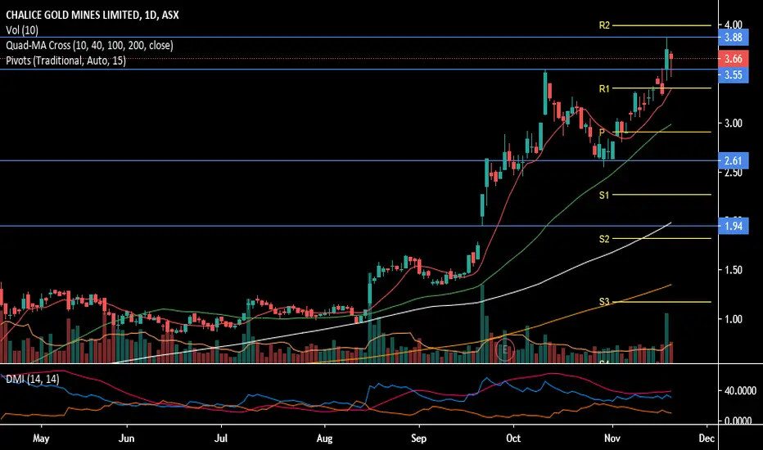Select the blue horizontal line at 1.94
The width and height of the screenshot is (763, 450).
pos(359,226)
